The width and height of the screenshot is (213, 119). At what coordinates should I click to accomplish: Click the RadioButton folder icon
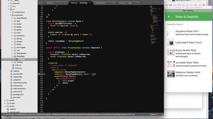[15, 54]
